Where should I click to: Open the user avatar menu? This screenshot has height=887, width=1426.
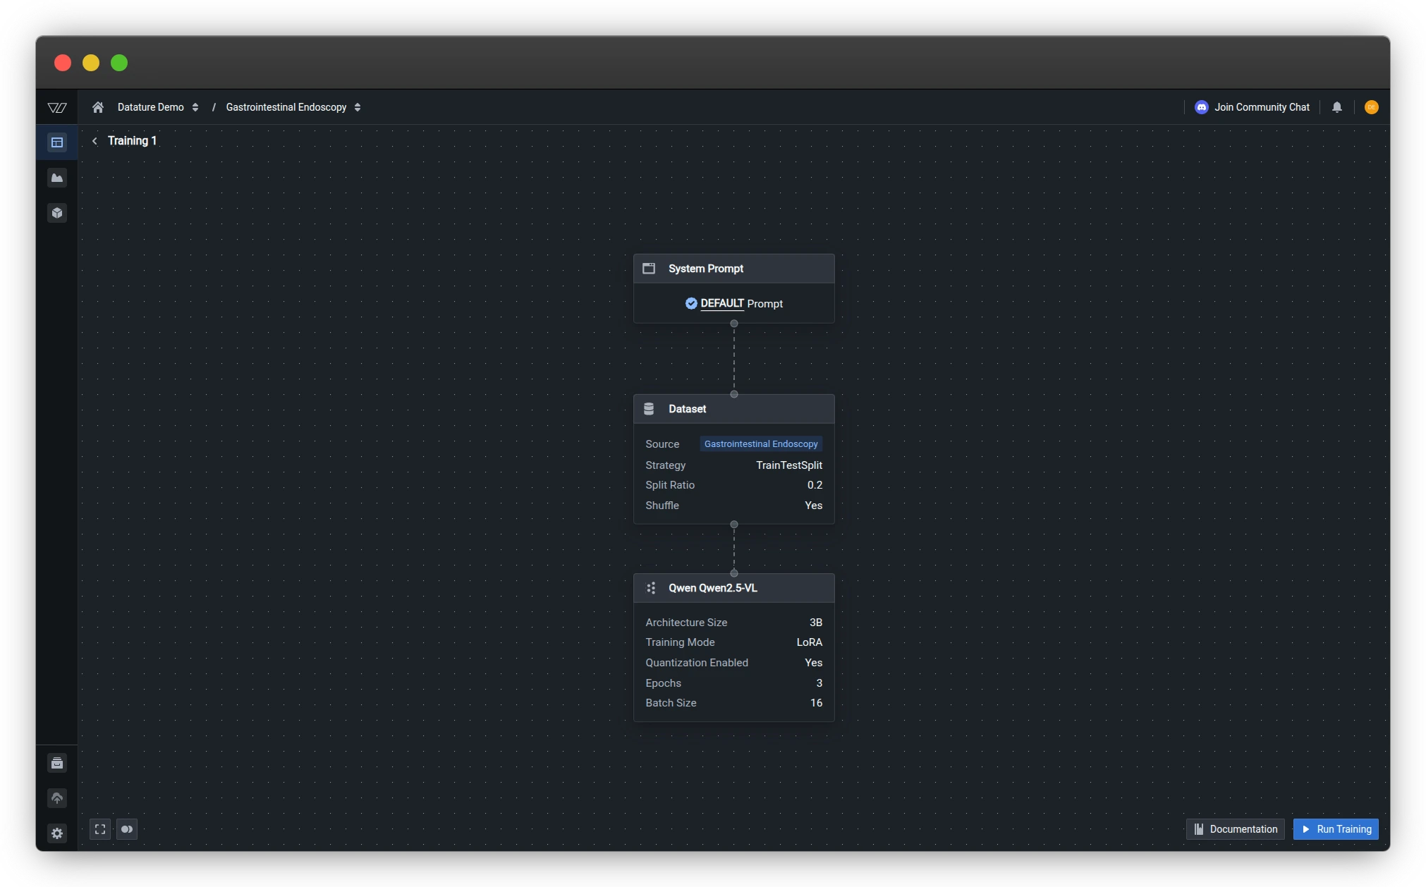click(1371, 107)
